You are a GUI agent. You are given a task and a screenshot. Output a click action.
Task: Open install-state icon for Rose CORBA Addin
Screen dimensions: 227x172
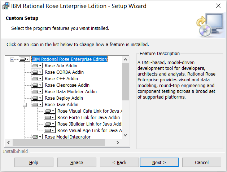coord(37,72)
